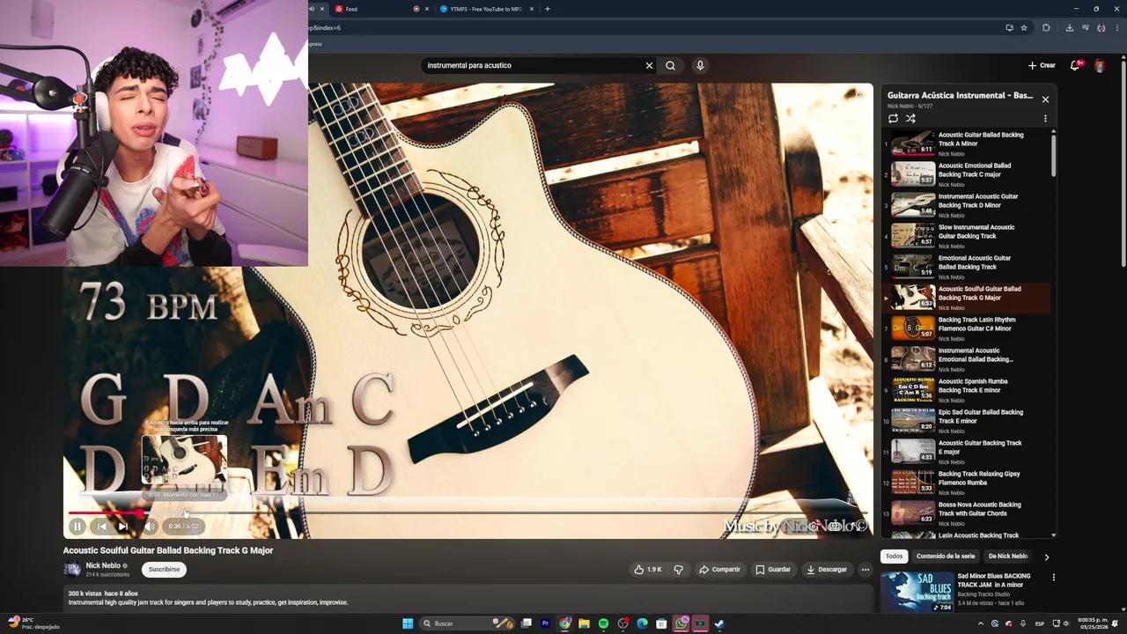This screenshot has width=1127, height=634.
Task: Select the Todos filter chip
Action: (x=893, y=556)
